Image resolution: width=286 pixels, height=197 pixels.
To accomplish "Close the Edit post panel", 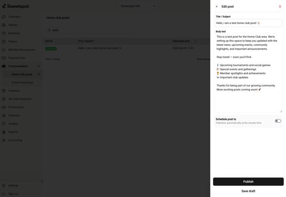I will (217, 6).
